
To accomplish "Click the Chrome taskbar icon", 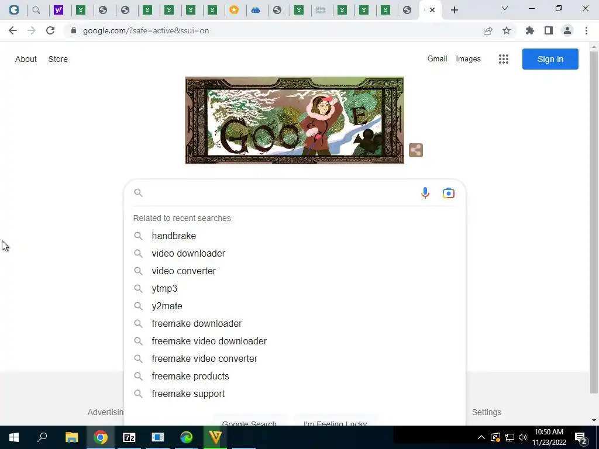I will pyautogui.click(x=101, y=437).
